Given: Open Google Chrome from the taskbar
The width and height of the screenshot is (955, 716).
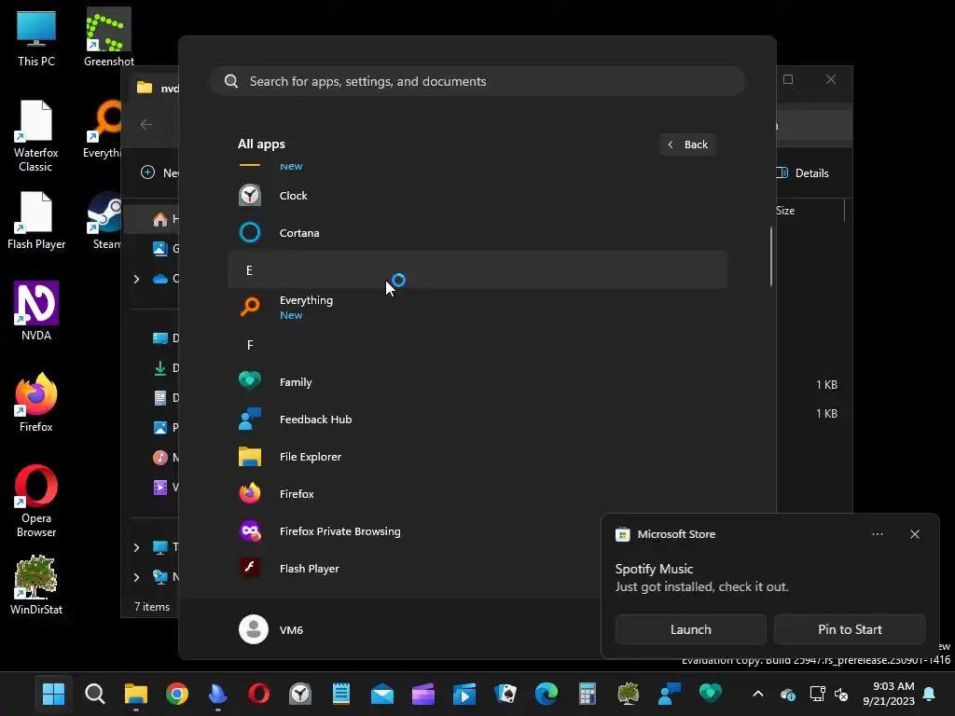Looking at the screenshot, I should pyautogui.click(x=176, y=694).
